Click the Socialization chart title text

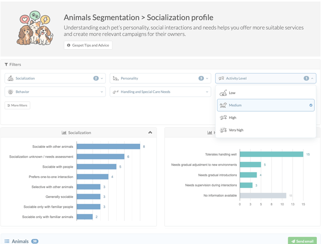click(80, 132)
